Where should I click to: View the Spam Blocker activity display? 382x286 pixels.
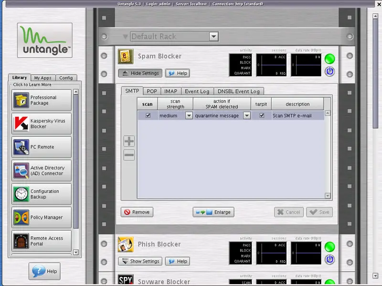(241, 65)
